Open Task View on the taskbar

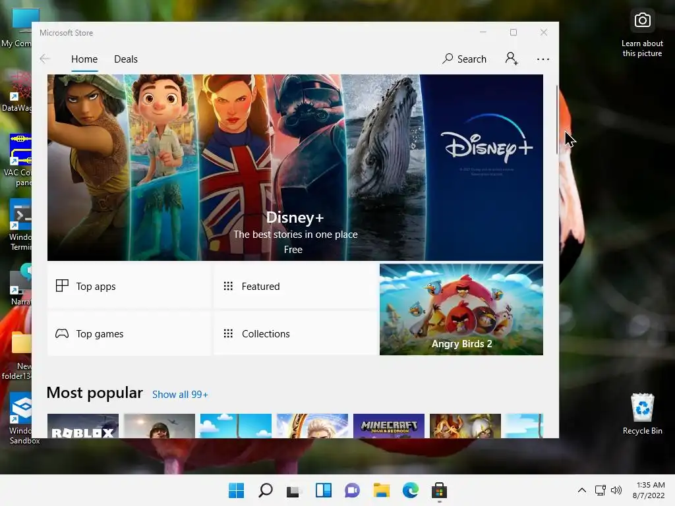pyautogui.click(x=293, y=490)
